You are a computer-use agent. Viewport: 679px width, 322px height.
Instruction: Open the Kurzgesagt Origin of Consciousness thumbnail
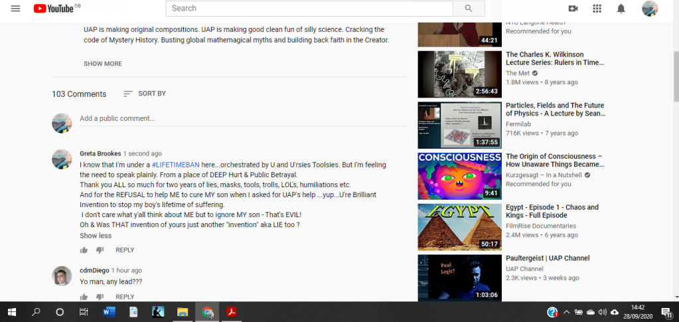point(459,176)
